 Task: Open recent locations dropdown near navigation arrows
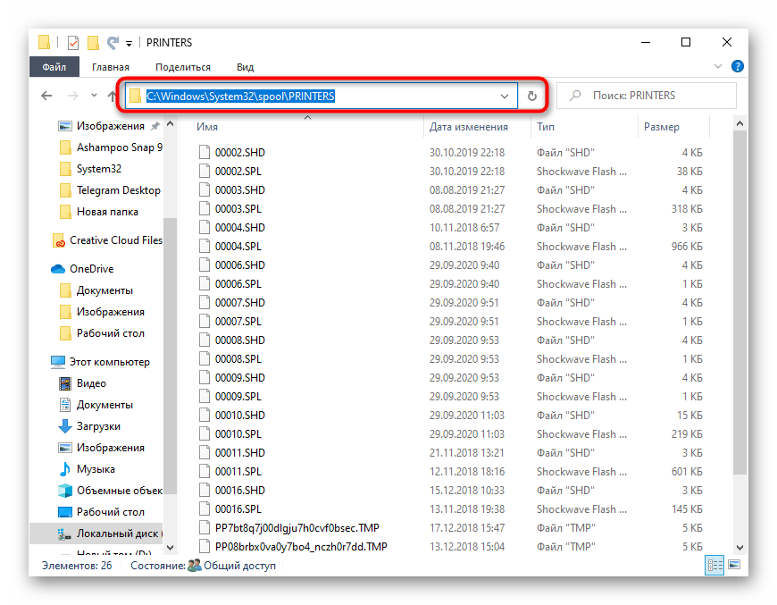(94, 96)
